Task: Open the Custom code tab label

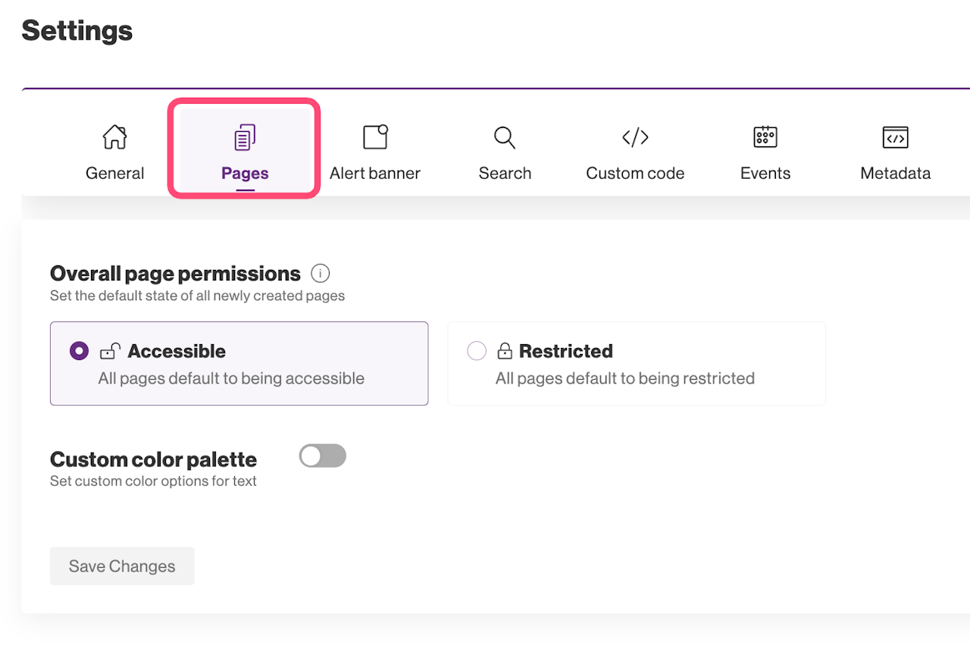Action: point(635,174)
